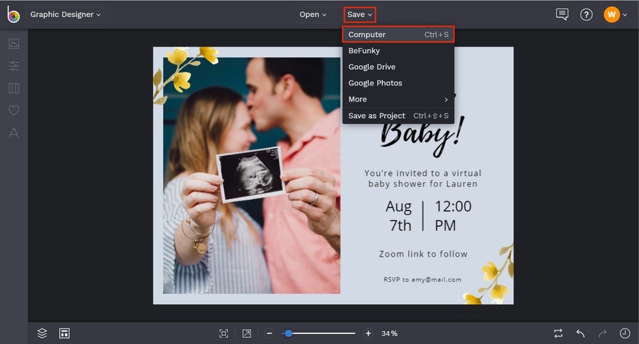The height and width of the screenshot is (344, 639).
Task: Select the '12:00 PM' time text
Action: 453,216
